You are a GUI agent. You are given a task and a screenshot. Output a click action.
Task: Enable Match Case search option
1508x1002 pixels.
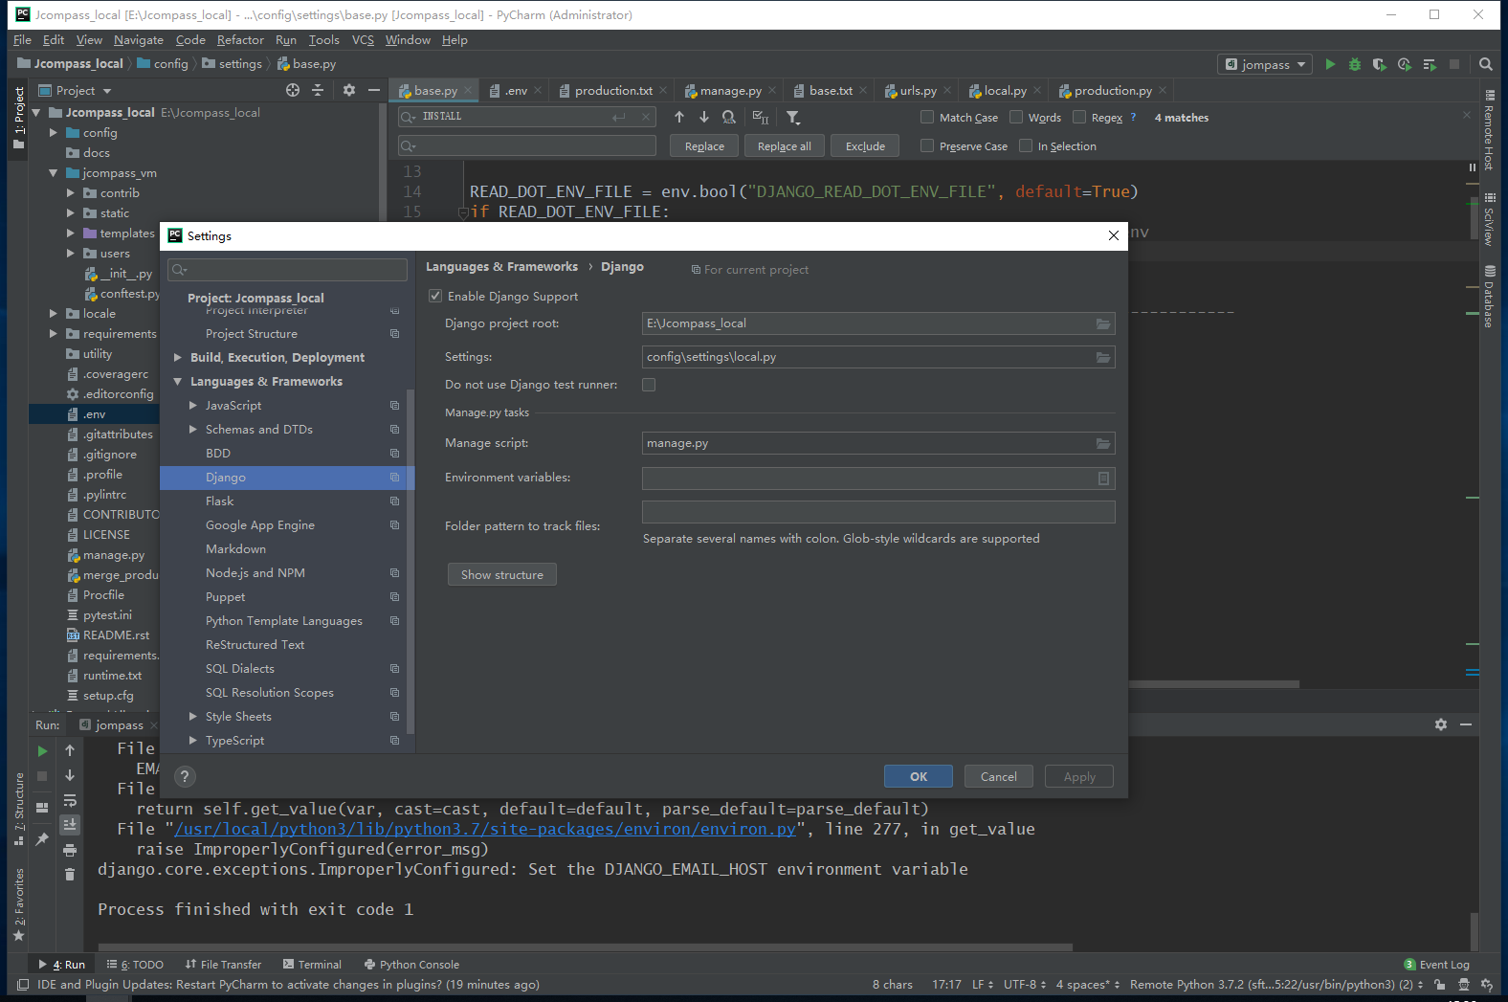point(927,117)
